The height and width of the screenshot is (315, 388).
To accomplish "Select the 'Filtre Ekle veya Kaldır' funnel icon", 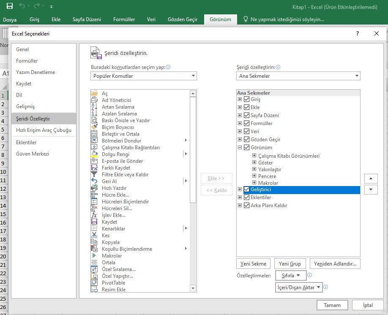I will coord(94,175).
